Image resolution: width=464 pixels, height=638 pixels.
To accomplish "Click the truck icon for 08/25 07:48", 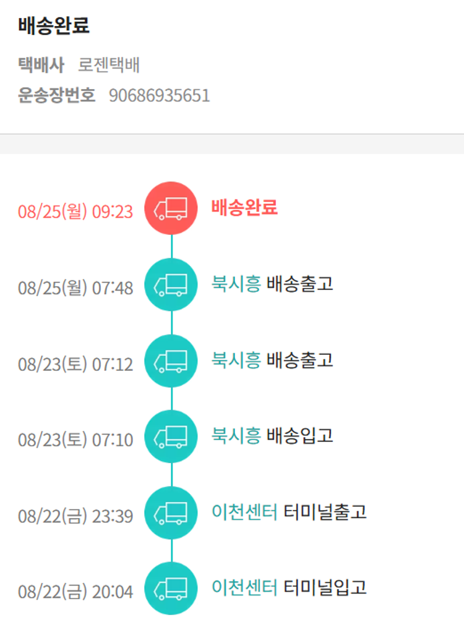I will click(171, 285).
